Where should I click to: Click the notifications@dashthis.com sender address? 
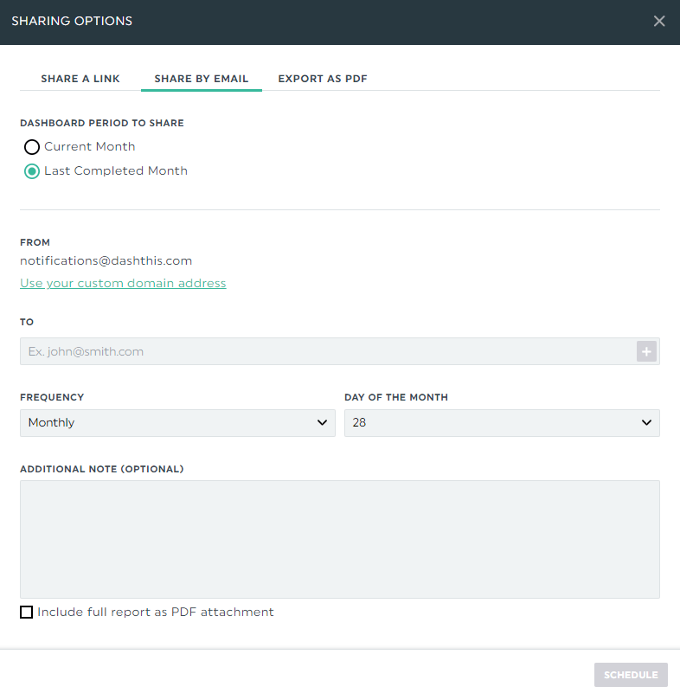pos(106,260)
